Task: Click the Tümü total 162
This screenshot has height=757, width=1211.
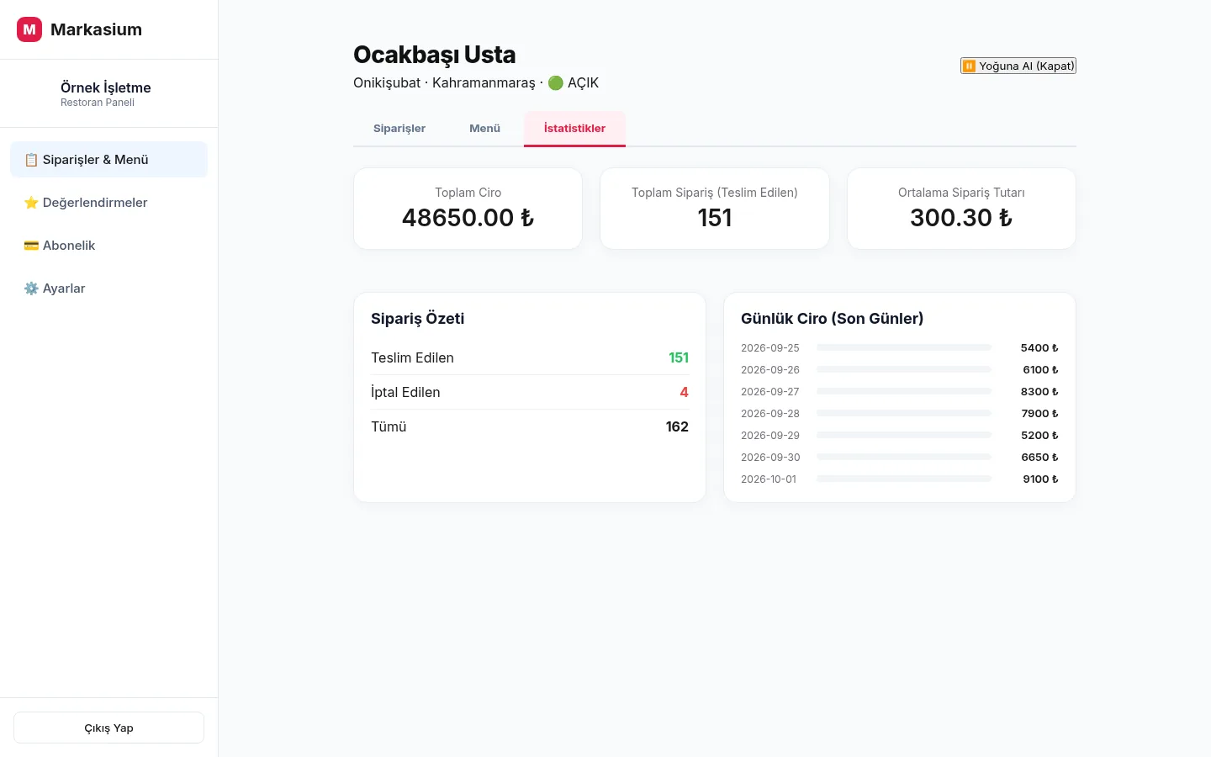Action: pyautogui.click(x=677, y=426)
